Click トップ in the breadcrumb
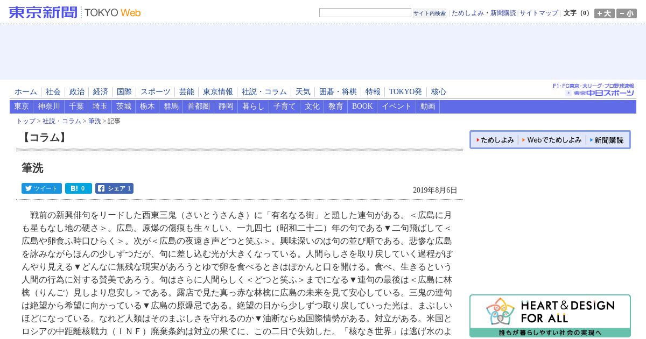The width and height of the screenshot is (646, 339). [x=26, y=121]
